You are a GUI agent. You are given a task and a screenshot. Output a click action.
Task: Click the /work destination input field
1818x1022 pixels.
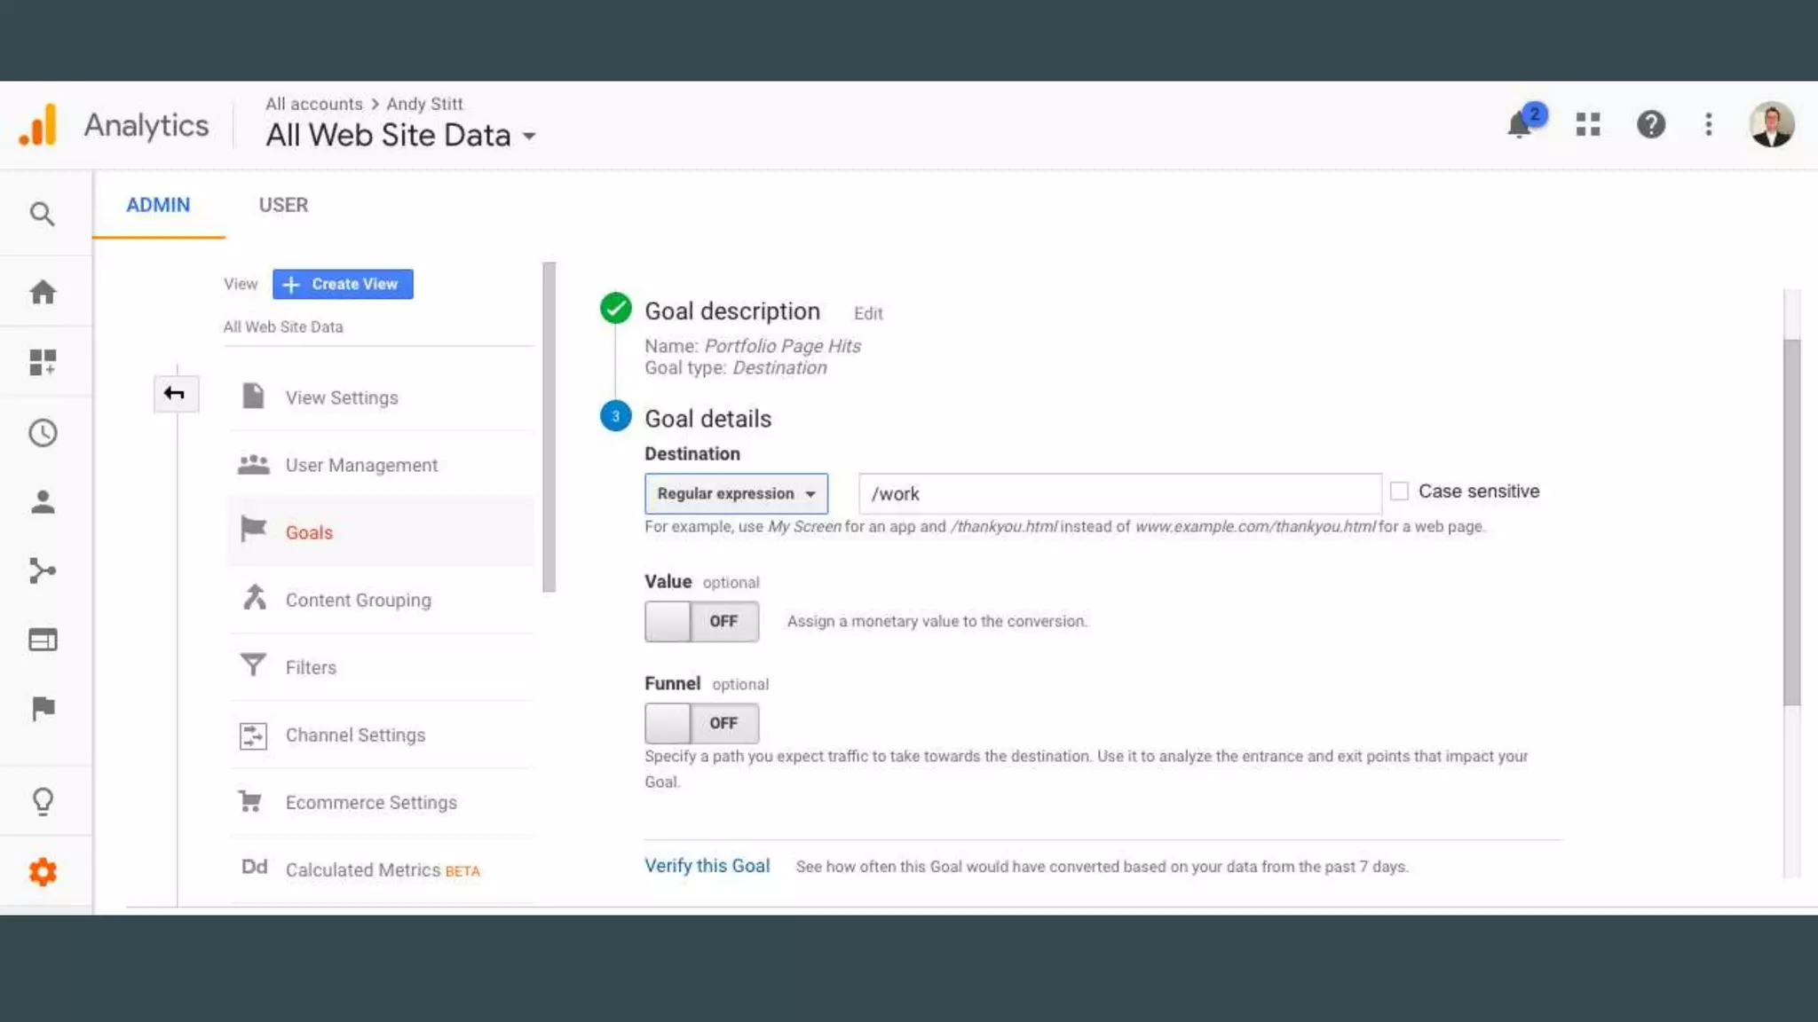1118,494
